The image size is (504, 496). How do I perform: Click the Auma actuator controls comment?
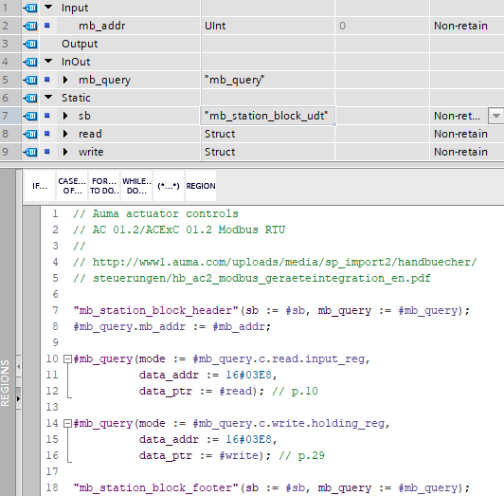coord(156,214)
